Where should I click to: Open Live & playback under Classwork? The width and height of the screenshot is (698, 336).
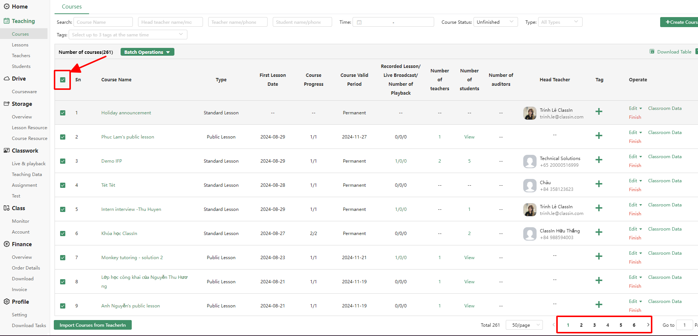coord(29,163)
